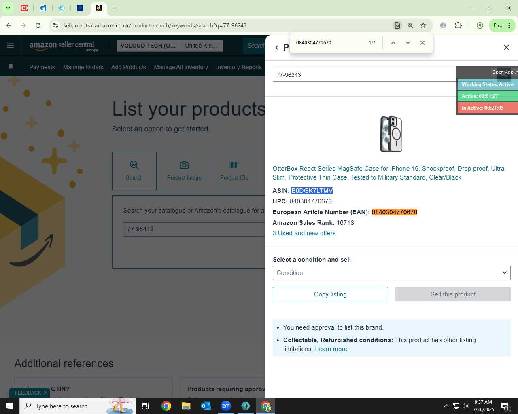Open a new browser tab
This screenshot has width=518, height=414.
tap(115, 8)
